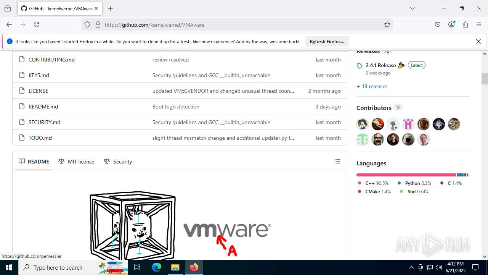Viewport: 488px width, 275px height.
Task: Click the Shell 0.4% language entry
Action: pyautogui.click(x=414, y=192)
